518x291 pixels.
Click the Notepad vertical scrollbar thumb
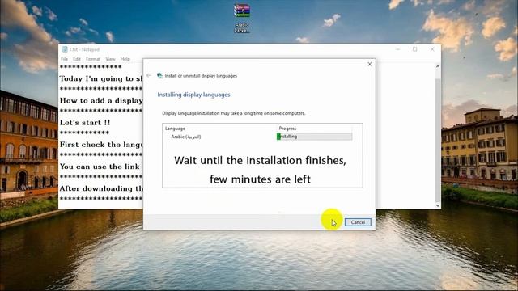(x=438, y=140)
